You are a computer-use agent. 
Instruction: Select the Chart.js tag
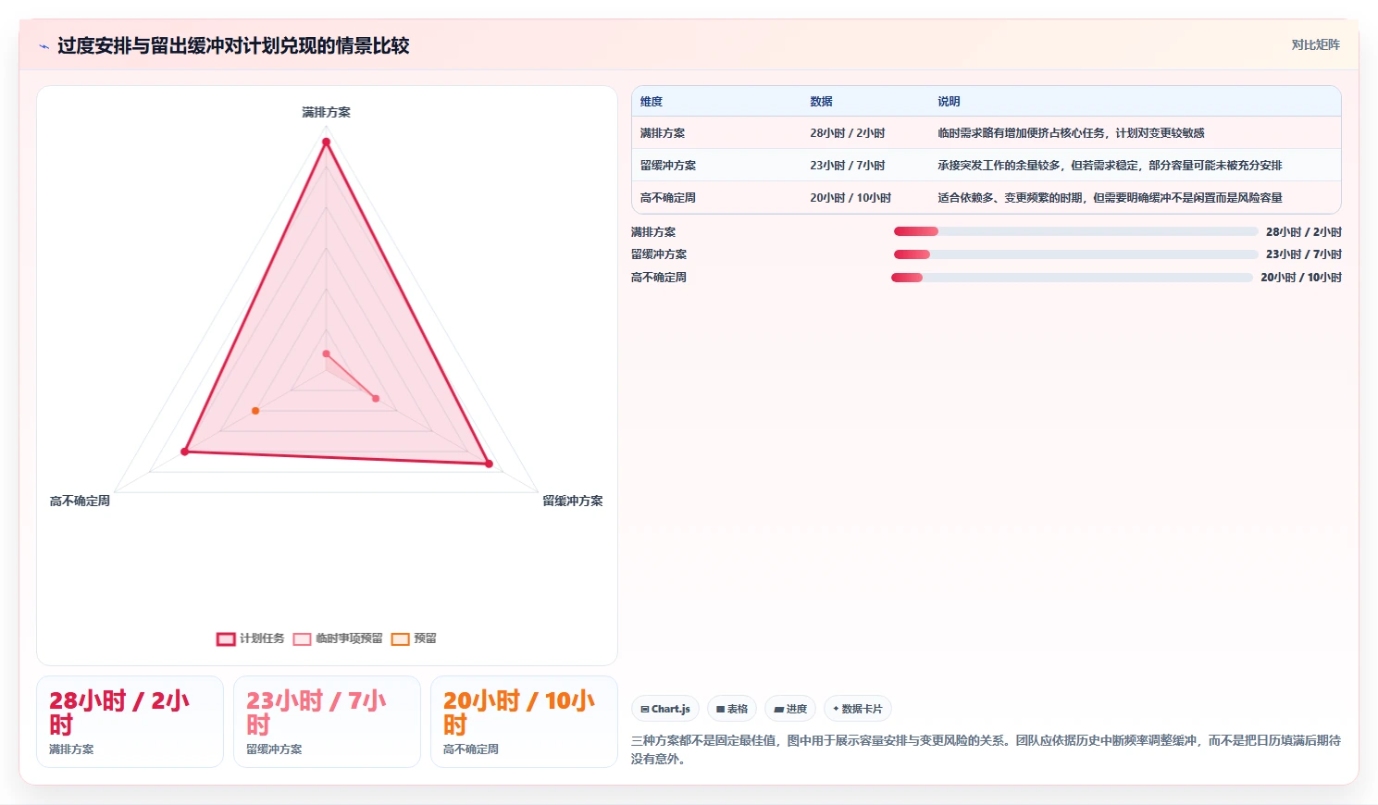[665, 709]
